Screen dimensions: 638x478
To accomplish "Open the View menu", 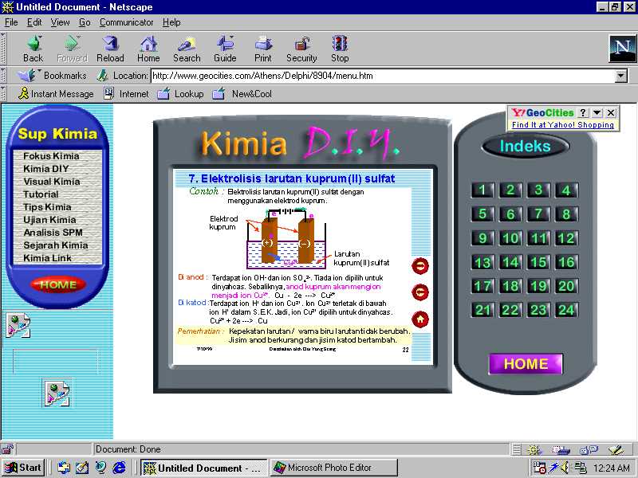I will click(61, 22).
